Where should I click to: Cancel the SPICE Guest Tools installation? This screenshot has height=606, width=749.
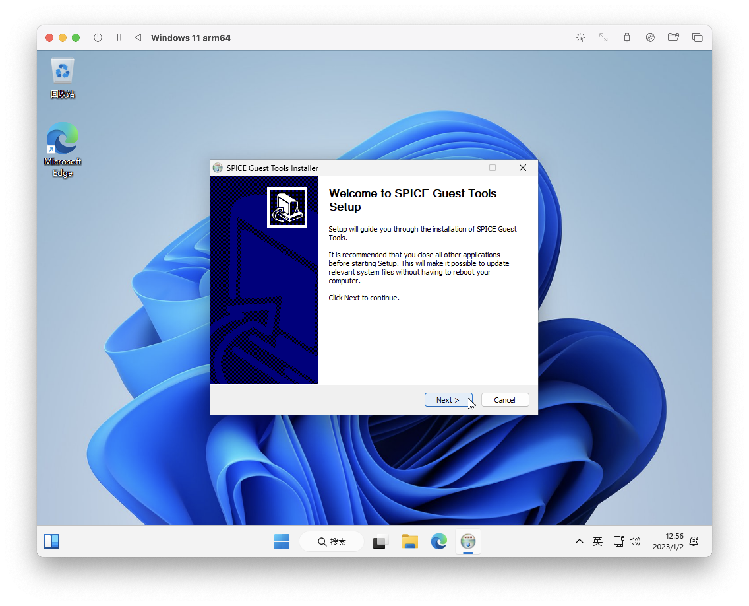tap(505, 400)
